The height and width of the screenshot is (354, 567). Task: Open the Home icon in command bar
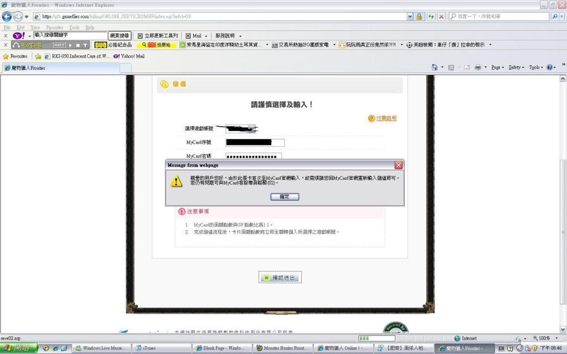(435, 67)
